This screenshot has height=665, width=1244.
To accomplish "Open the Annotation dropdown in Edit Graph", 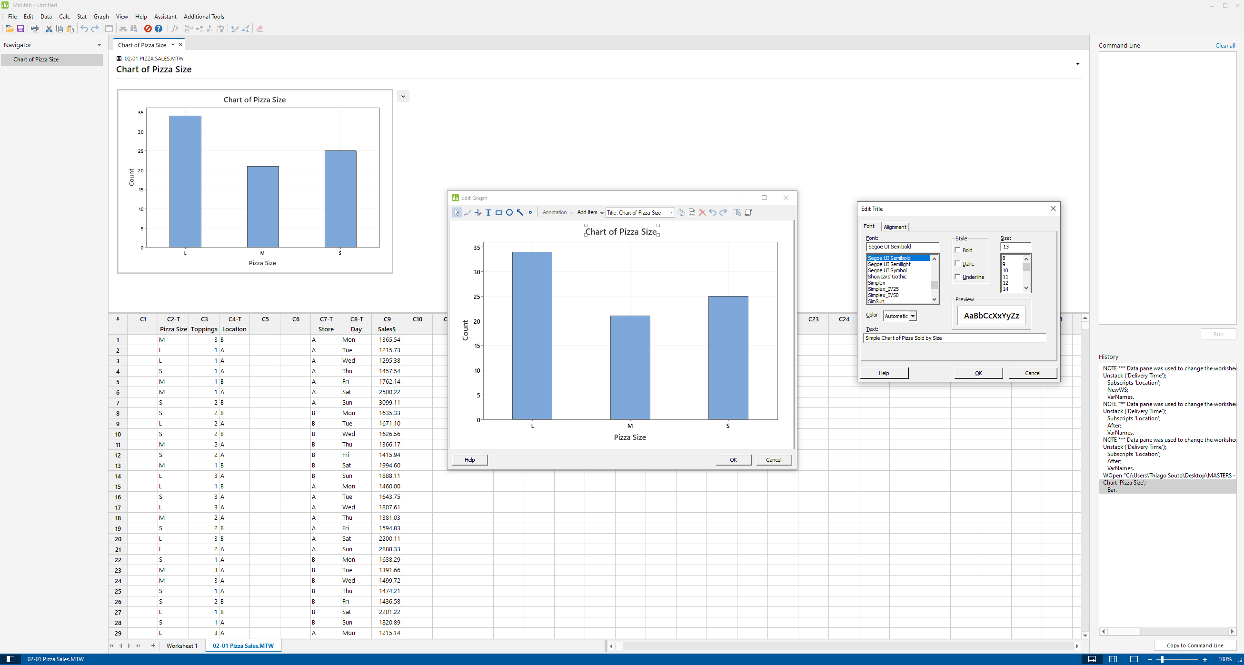I will [x=558, y=212].
